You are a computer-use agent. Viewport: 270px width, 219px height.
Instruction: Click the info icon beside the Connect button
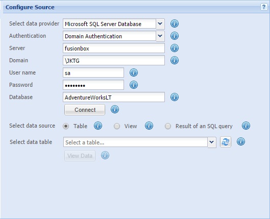(115, 109)
